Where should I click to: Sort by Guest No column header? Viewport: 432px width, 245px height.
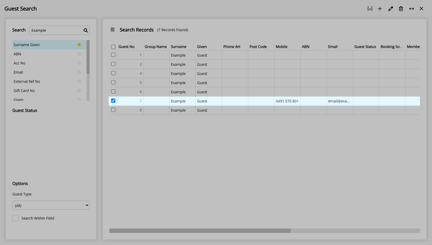point(126,47)
